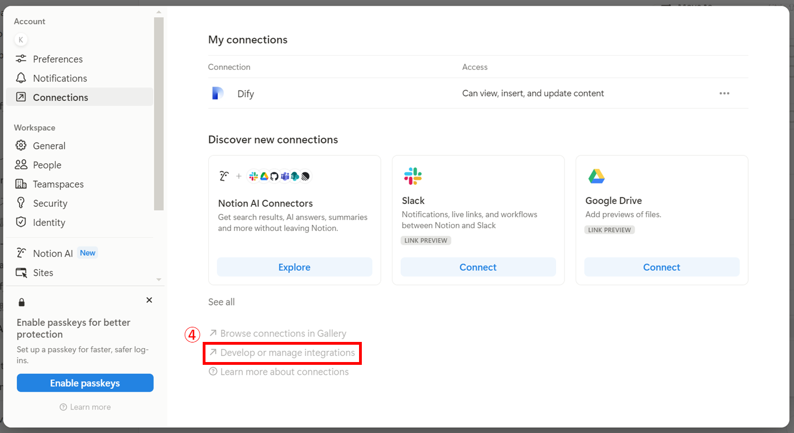Open Develop or manage integrations link

point(287,353)
